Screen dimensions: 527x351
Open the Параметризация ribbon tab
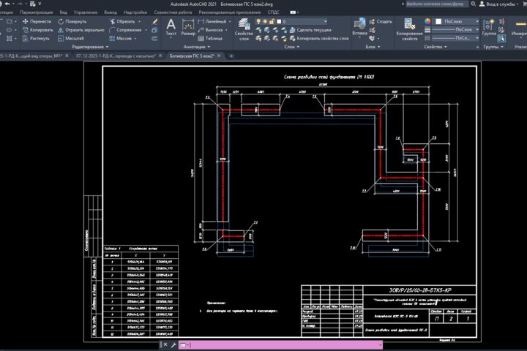(x=37, y=12)
